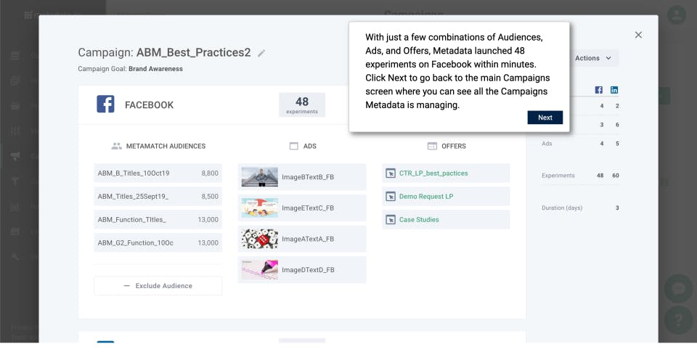Close the campaign dialog with the X

point(638,35)
